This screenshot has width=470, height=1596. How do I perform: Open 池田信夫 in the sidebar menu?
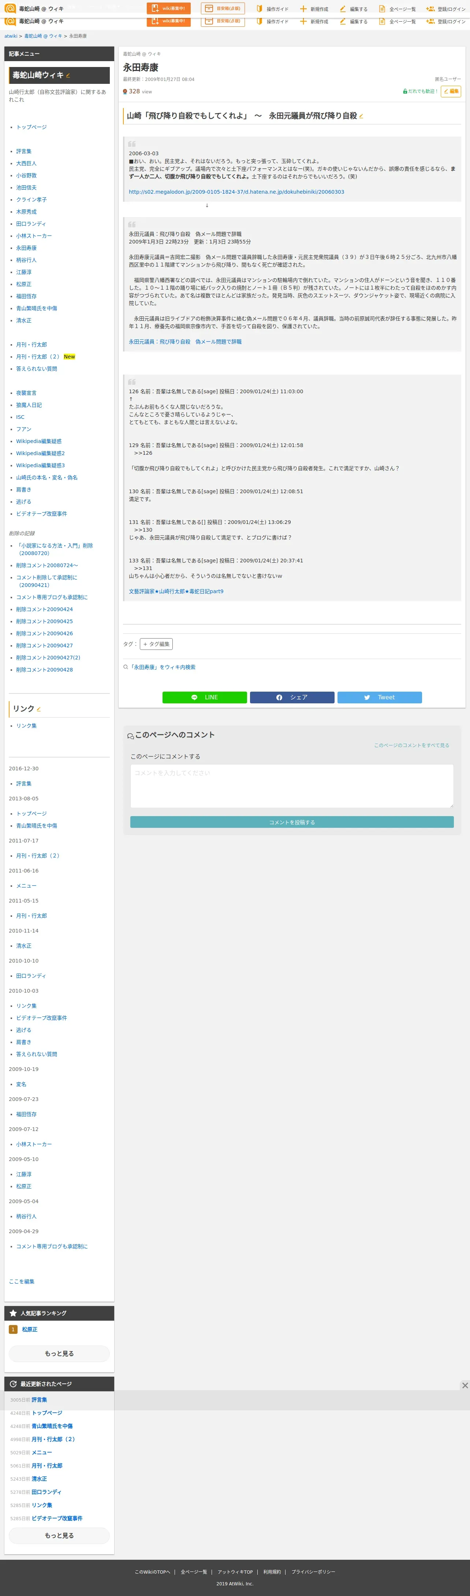pyautogui.click(x=26, y=188)
